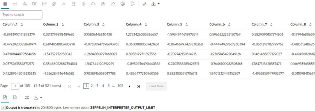Sort by Column_4
The image size is (315, 111).
(x=146, y=25)
